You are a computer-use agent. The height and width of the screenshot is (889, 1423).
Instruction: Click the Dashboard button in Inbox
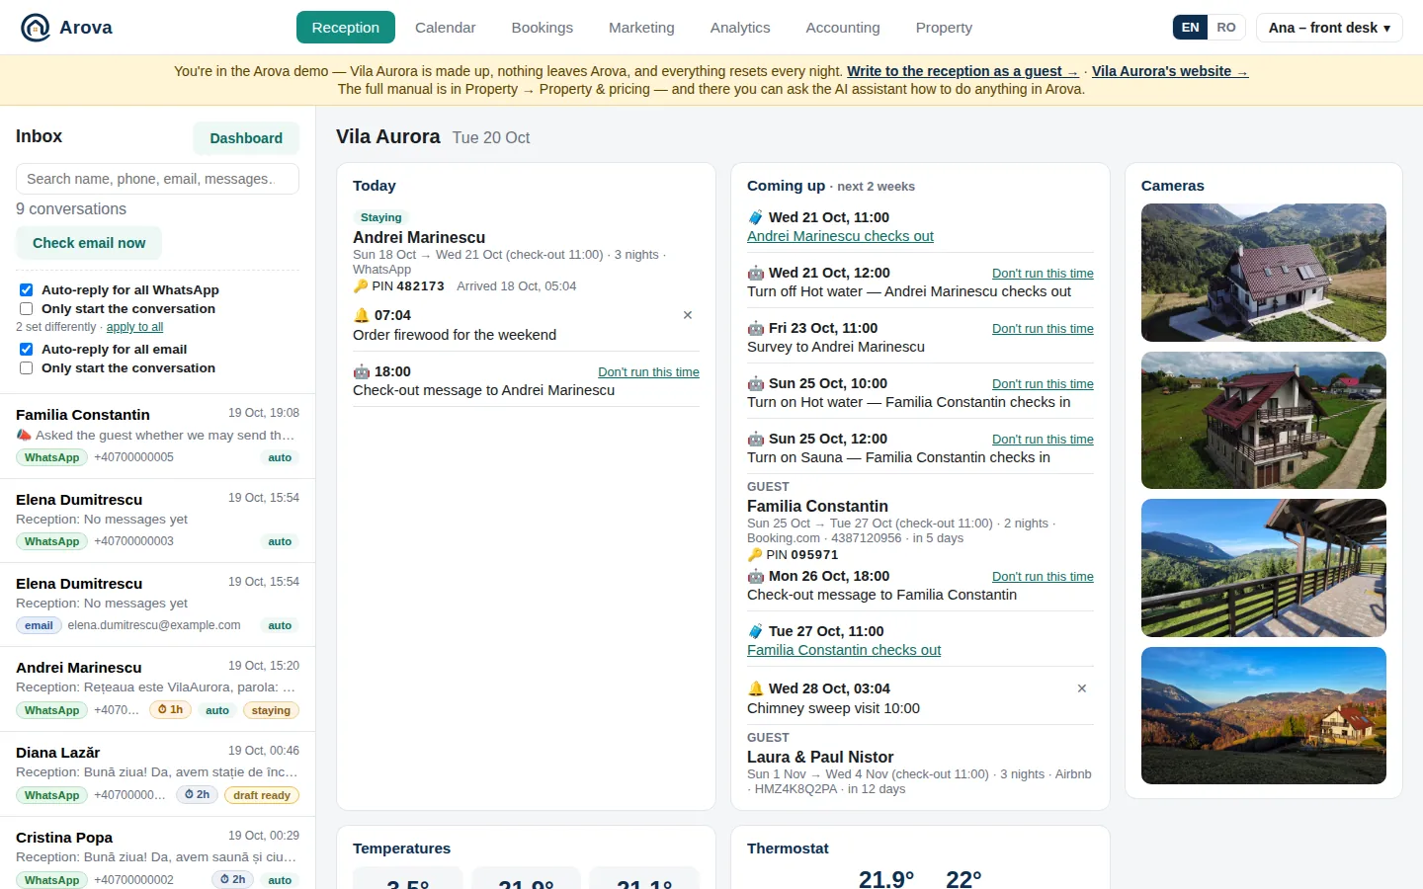246,138
